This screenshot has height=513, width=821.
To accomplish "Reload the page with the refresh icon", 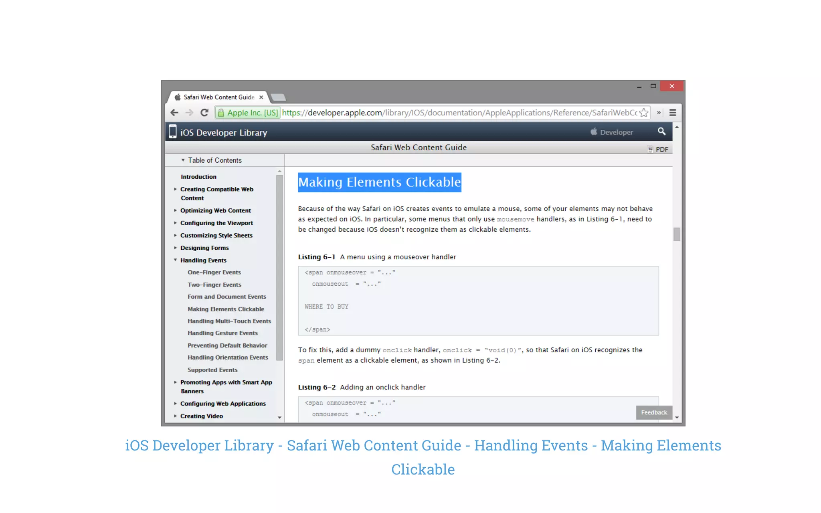I will tap(204, 113).
